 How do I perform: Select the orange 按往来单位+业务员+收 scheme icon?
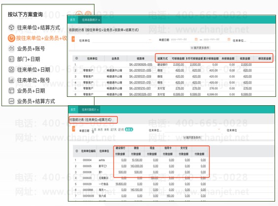pyautogui.click(x=11, y=38)
